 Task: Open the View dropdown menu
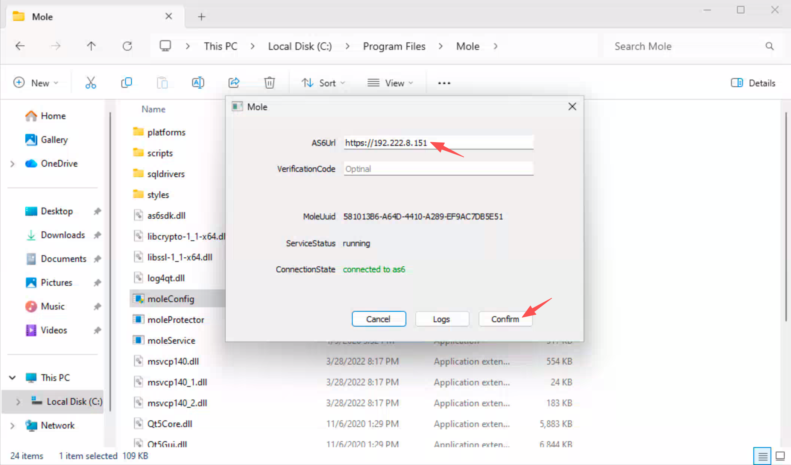point(390,83)
